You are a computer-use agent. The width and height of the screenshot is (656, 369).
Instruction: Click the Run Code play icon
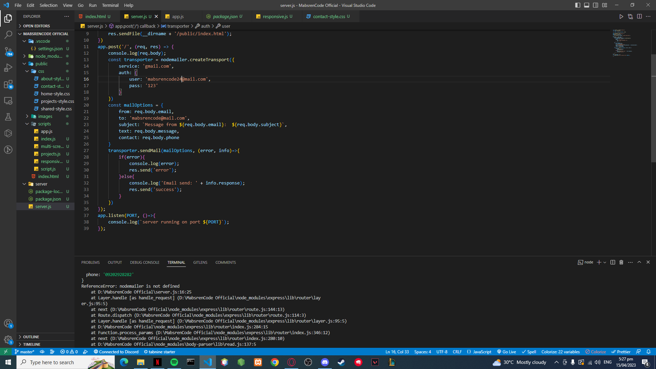[x=621, y=16]
